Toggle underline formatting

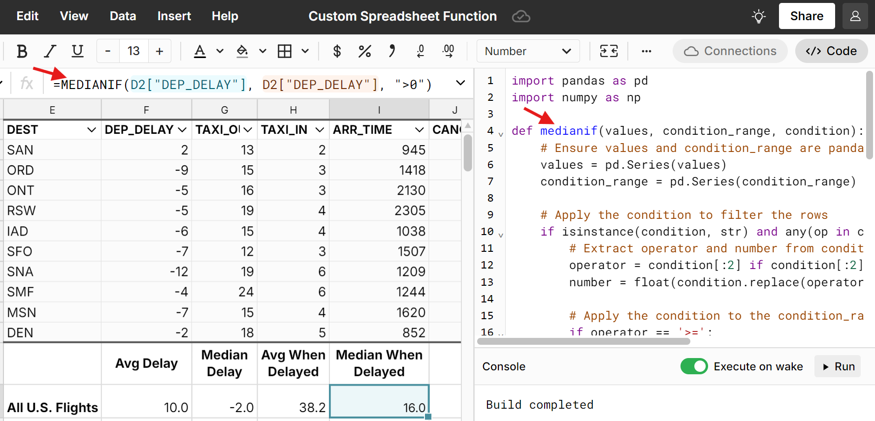click(x=77, y=51)
